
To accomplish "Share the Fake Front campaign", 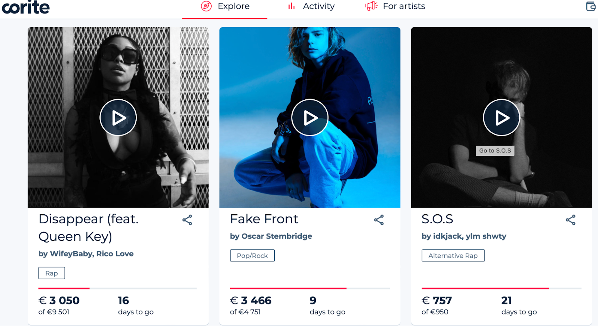I will [379, 220].
